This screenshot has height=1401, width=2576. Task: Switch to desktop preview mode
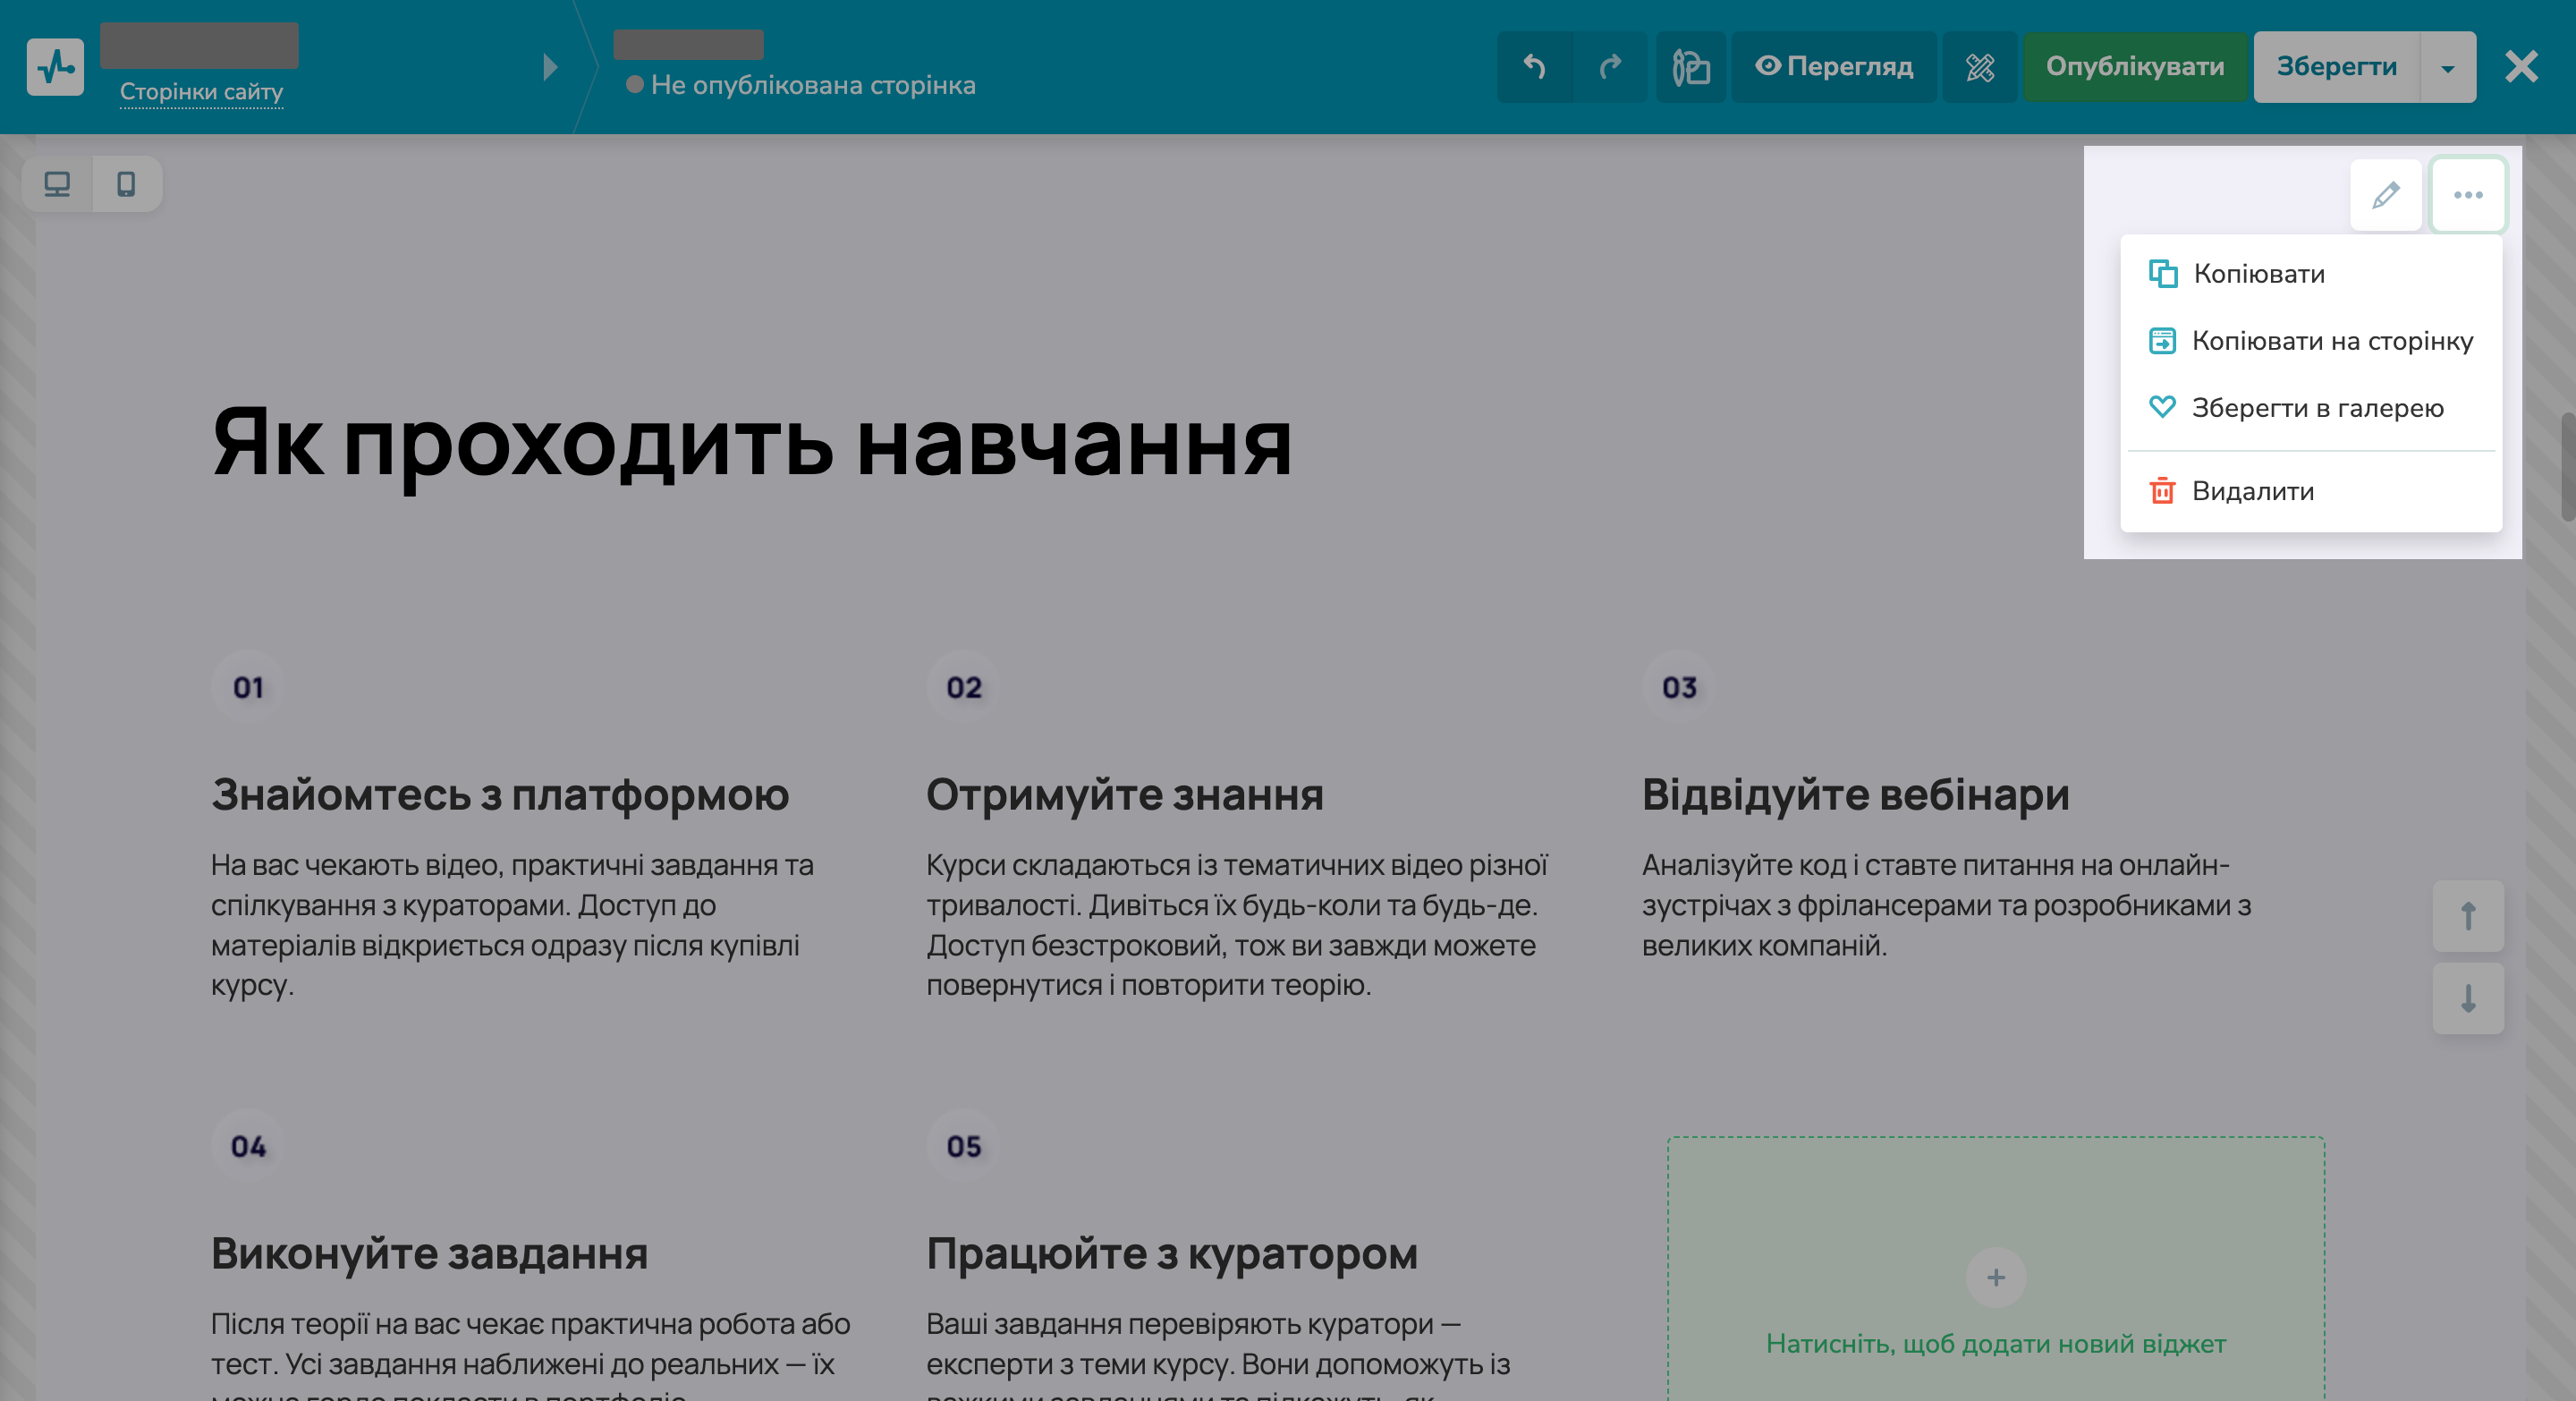click(x=57, y=184)
